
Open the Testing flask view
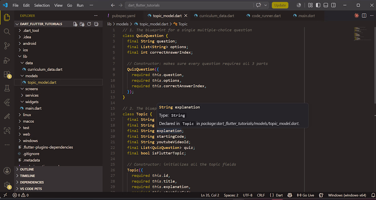click(x=7, y=88)
